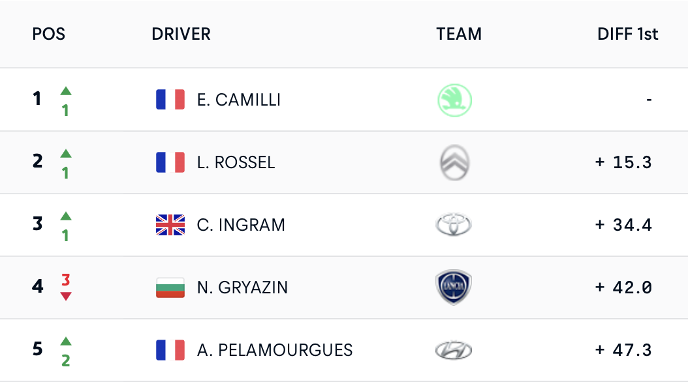The height and width of the screenshot is (382, 688).
Task: Click the red down arrow for Gryazin
Action: click(65, 297)
